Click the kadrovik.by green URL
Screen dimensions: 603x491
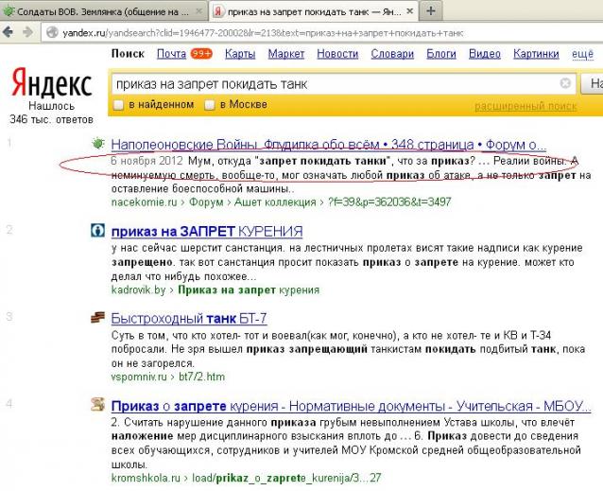[x=138, y=289]
